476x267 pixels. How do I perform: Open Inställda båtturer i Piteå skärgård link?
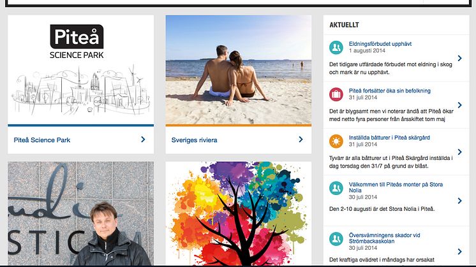coord(389,138)
